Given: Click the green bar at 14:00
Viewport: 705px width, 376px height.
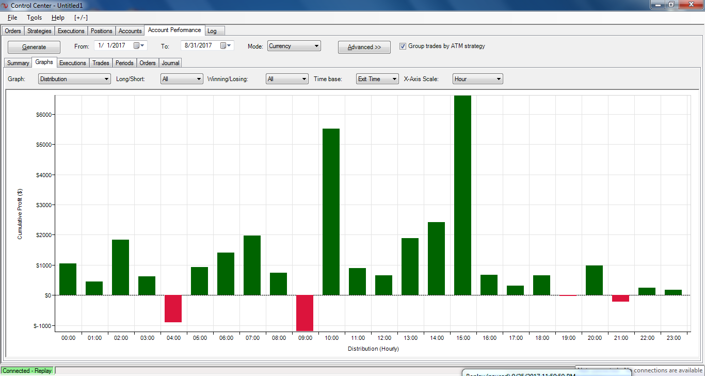Looking at the screenshot, I should coord(437,258).
